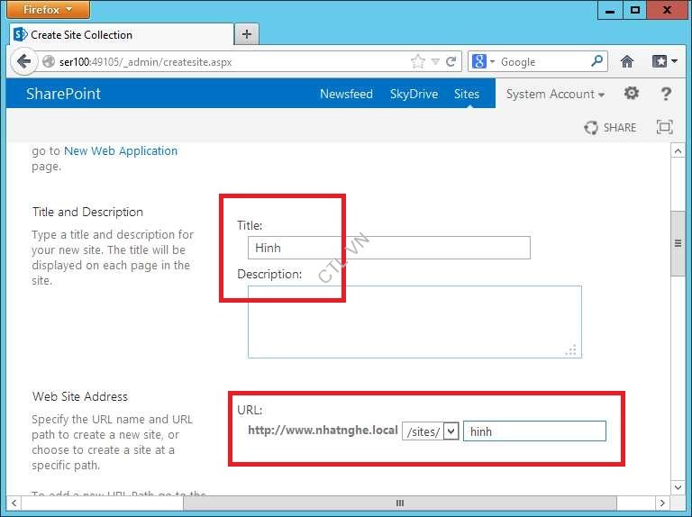Open the System Account dropdown menu
The image size is (692, 517).
coord(554,94)
